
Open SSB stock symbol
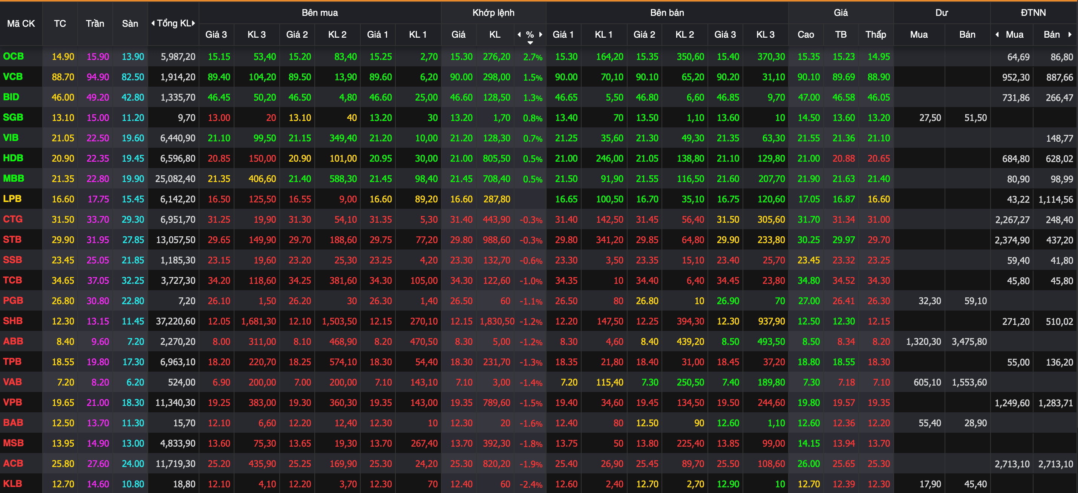point(12,259)
